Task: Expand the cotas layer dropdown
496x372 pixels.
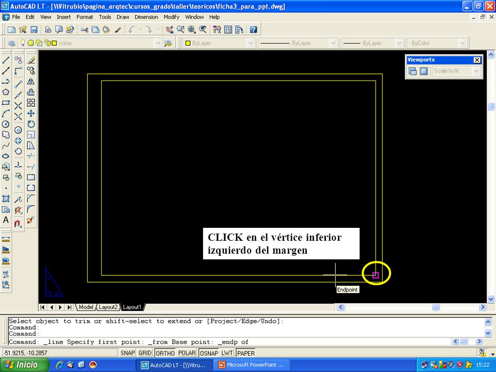Action: pyautogui.click(x=158, y=43)
